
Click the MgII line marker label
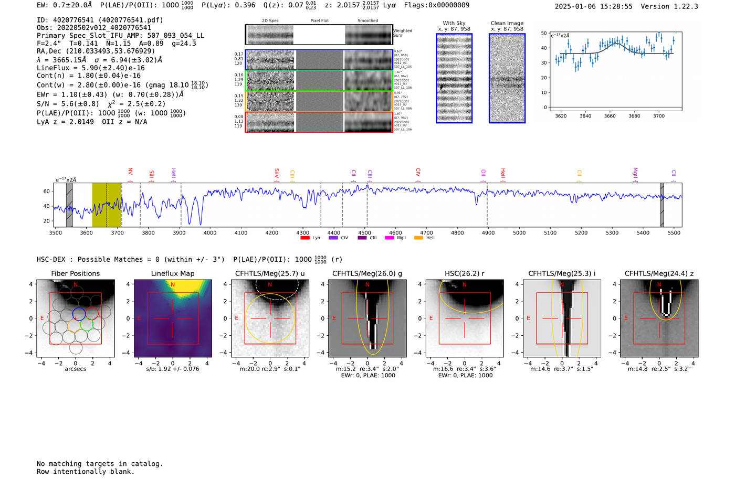[x=635, y=174]
